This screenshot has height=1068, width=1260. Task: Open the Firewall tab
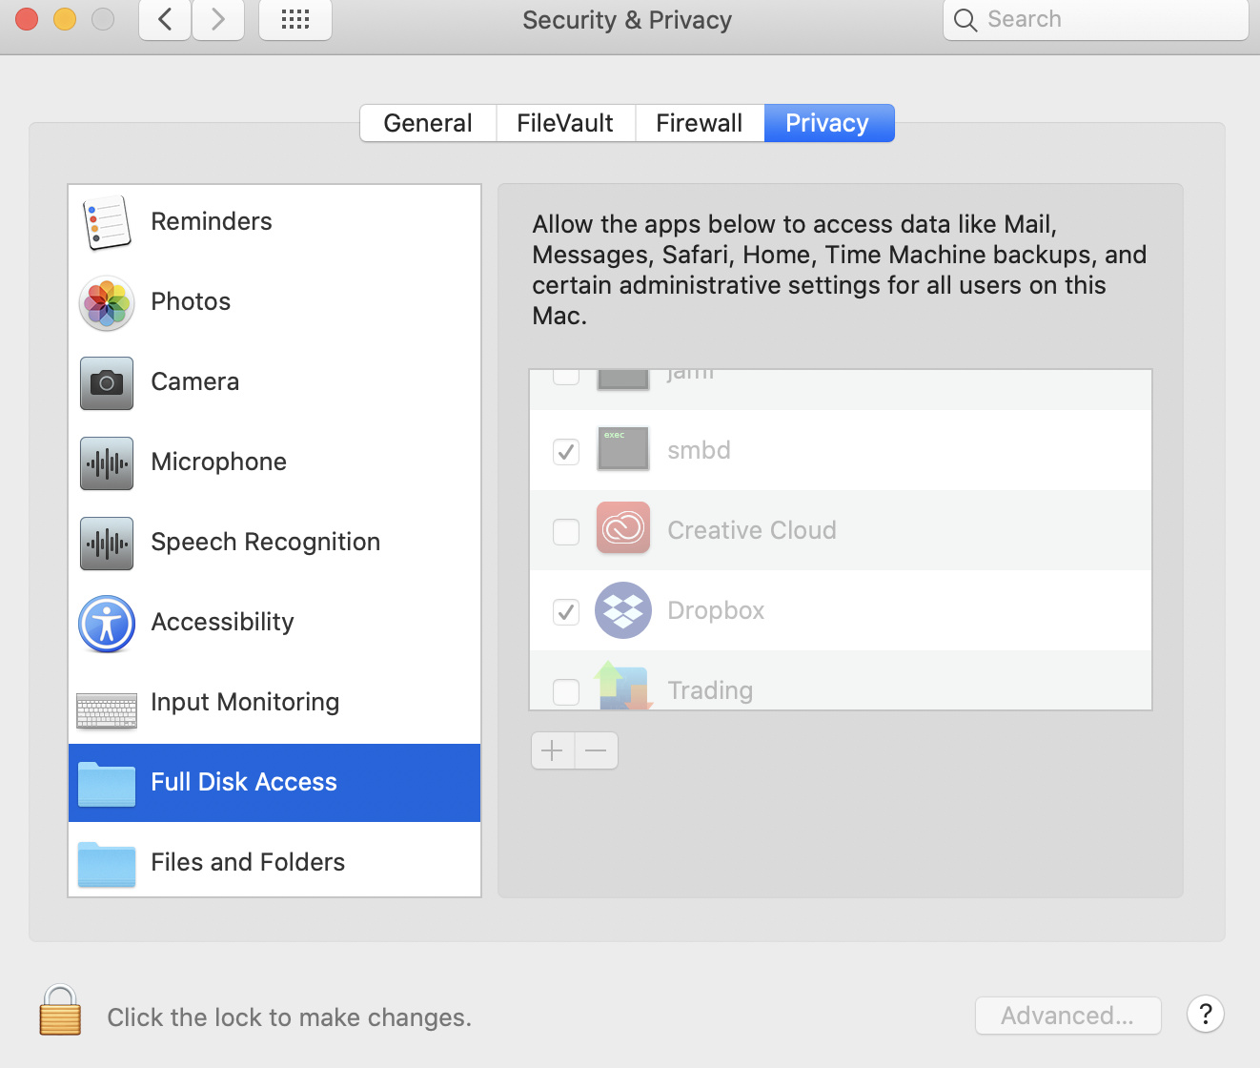point(699,123)
